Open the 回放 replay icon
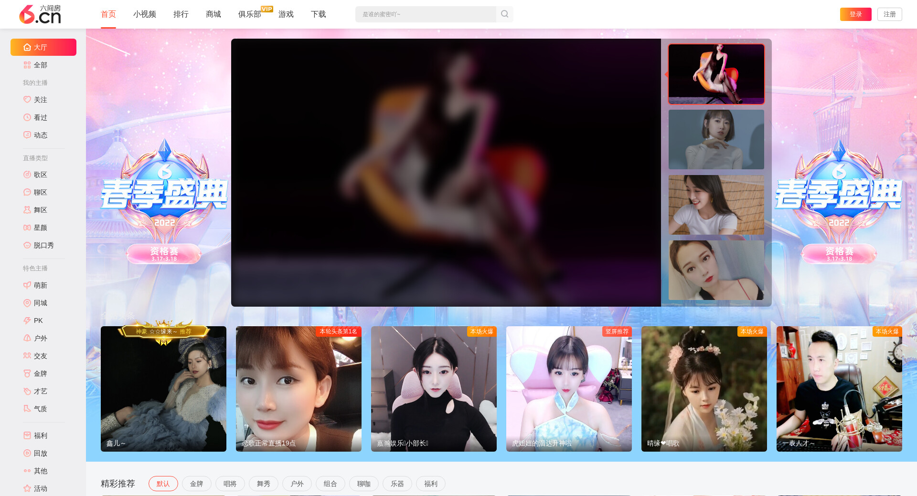The height and width of the screenshot is (496, 917). tap(27, 453)
